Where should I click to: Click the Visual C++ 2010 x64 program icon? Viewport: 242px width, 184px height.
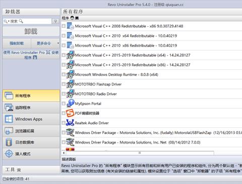tap(70, 36)
